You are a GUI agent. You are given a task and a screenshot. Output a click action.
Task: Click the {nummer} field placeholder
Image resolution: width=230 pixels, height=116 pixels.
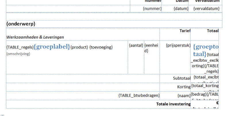[152, 9]
